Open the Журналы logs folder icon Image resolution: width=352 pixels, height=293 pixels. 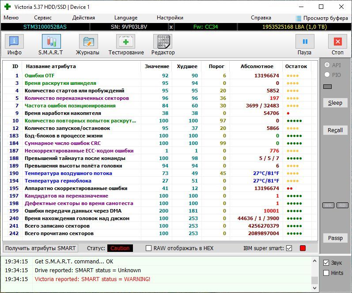[88, 42]
